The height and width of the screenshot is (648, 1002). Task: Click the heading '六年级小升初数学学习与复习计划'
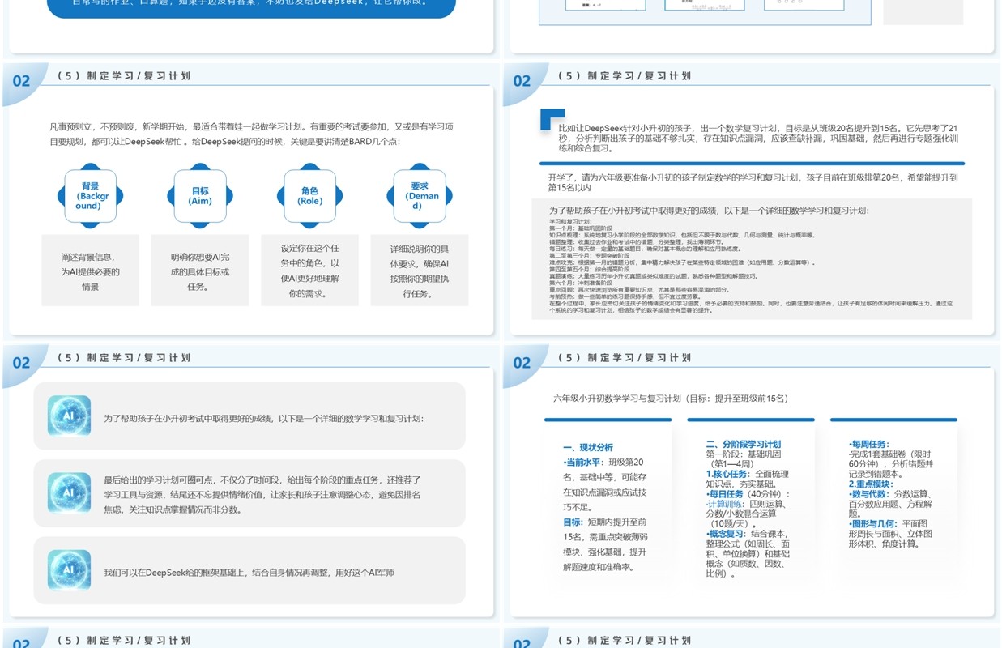[x=671, y=399]
